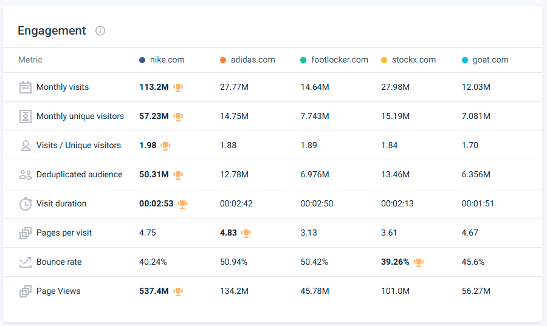Click the Monthly visits calendar icon

25,87
